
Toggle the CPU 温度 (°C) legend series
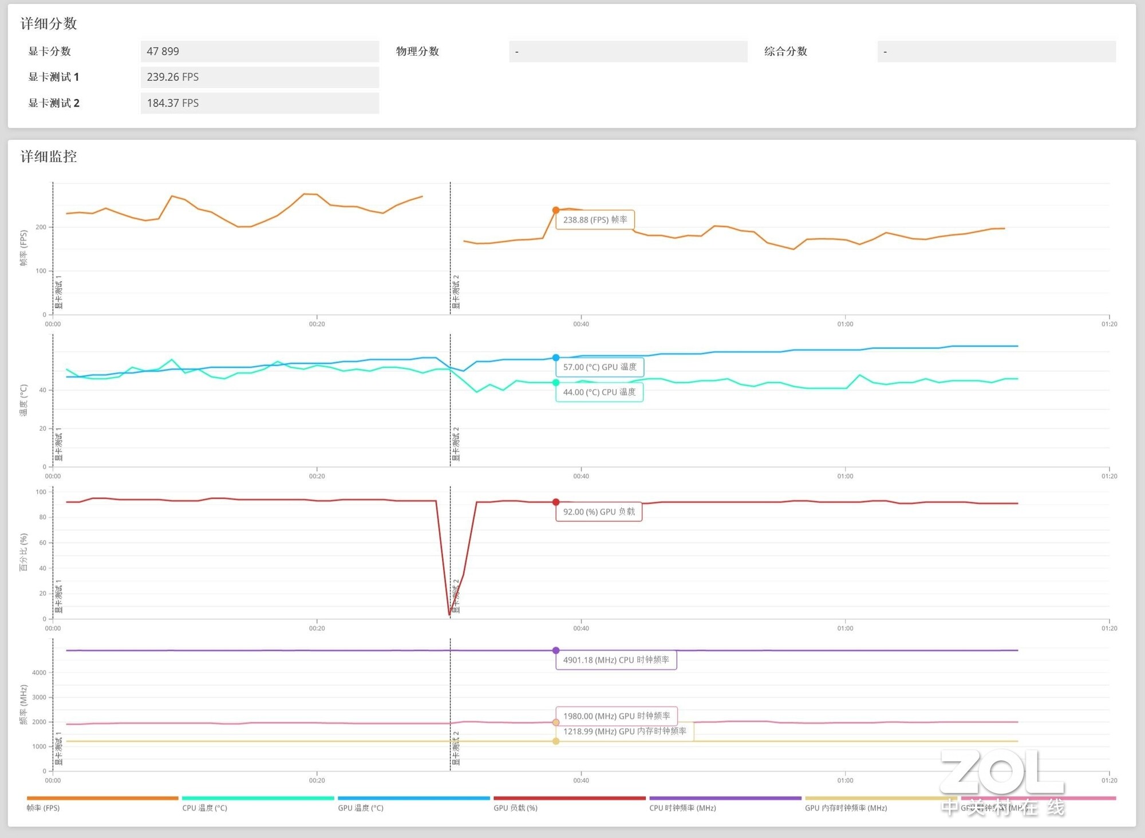204,808
